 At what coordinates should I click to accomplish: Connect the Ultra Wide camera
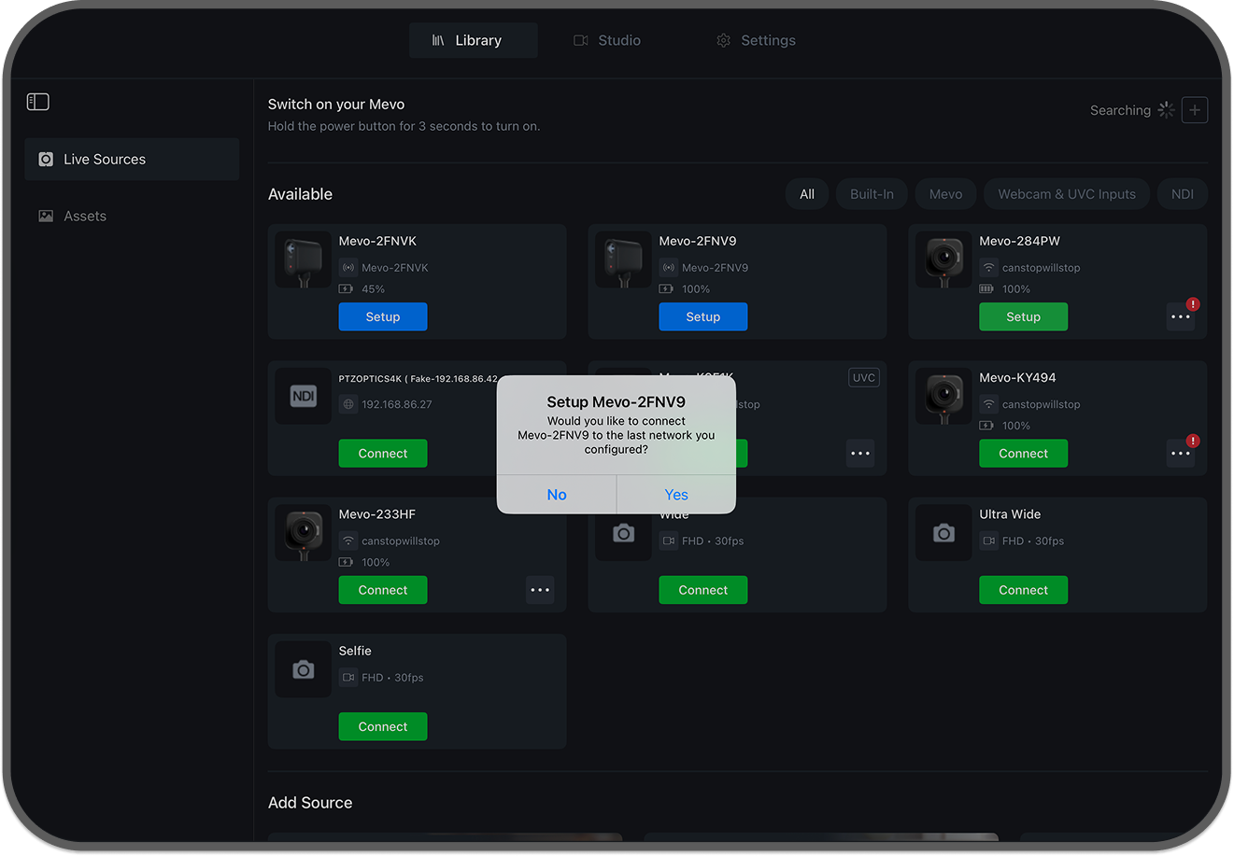click(x=1023, y=590)
